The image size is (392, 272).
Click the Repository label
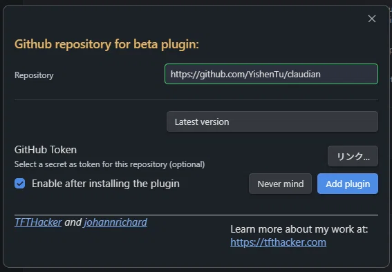34,75
